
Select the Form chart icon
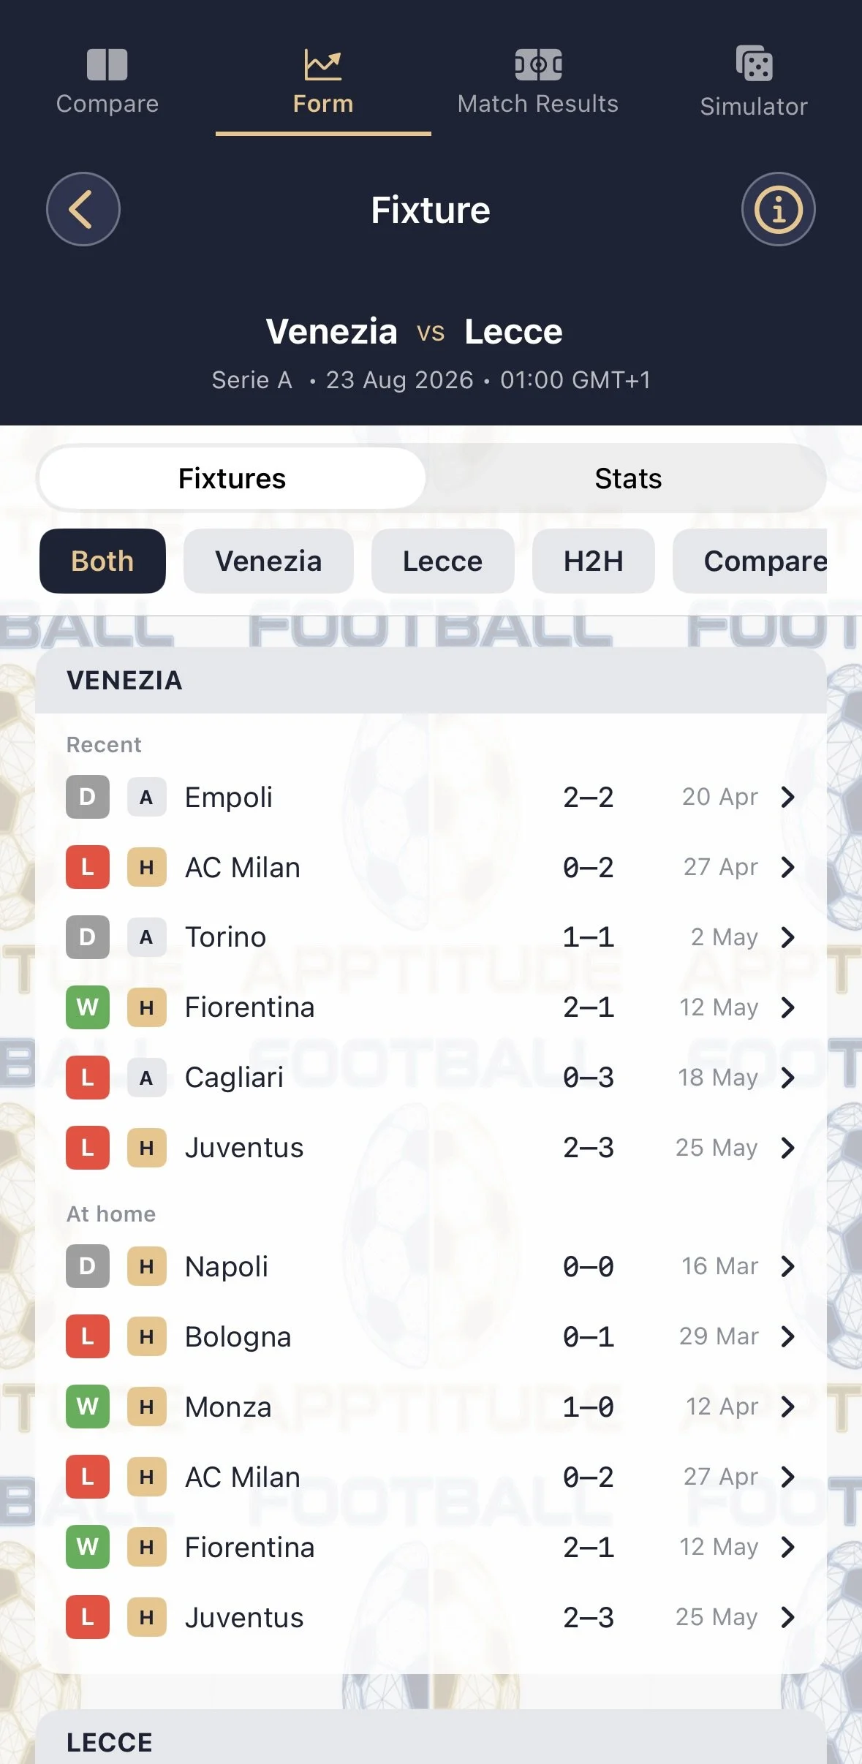[322, 64]
